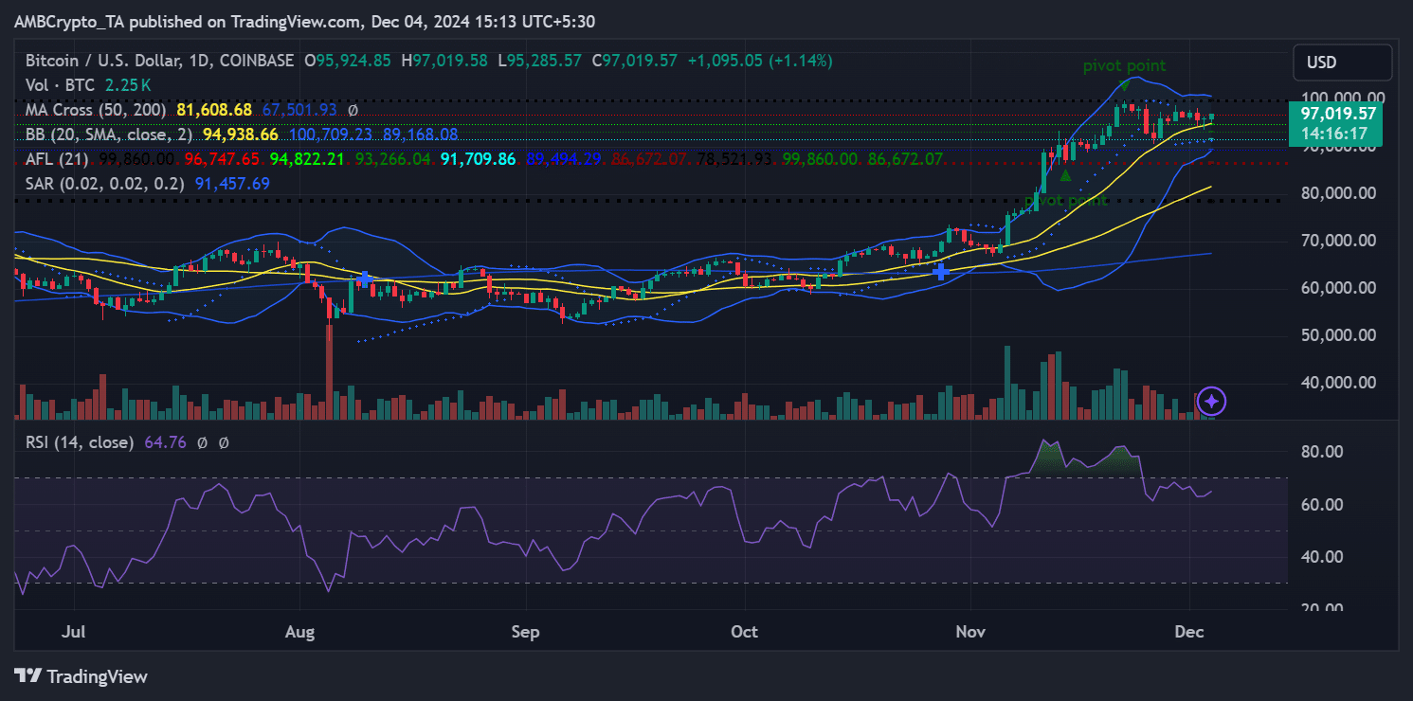Click the volume value 2.25 K
1413x701 pixels.
128,85
